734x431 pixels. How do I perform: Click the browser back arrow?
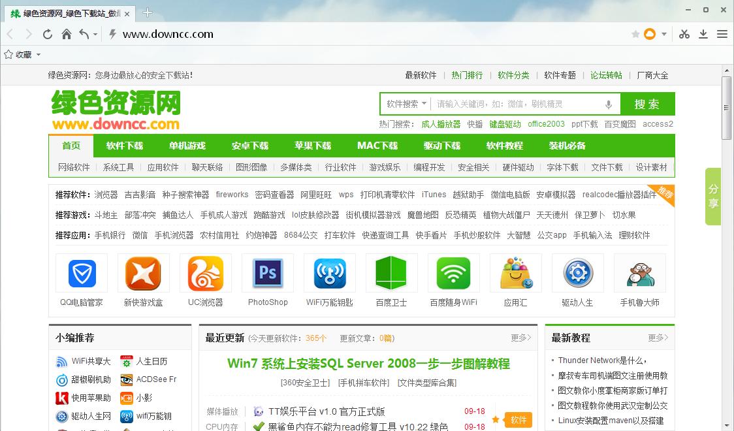10,34
